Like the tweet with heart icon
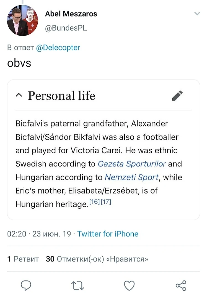 (129, 285)
